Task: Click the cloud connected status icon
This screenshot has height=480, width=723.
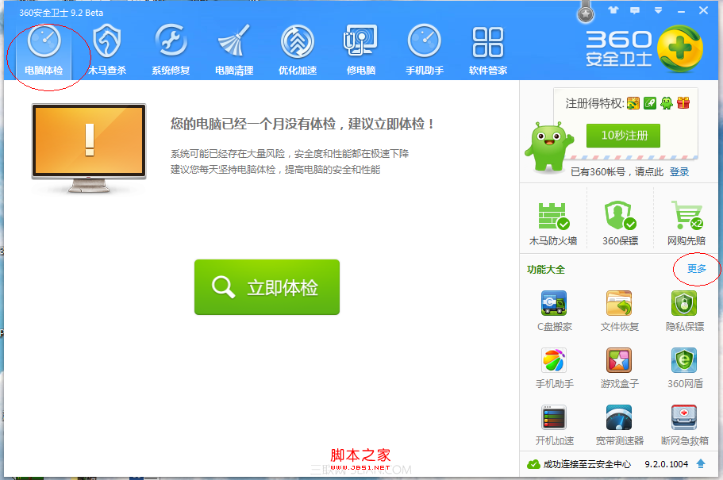Action: point(533,464)
